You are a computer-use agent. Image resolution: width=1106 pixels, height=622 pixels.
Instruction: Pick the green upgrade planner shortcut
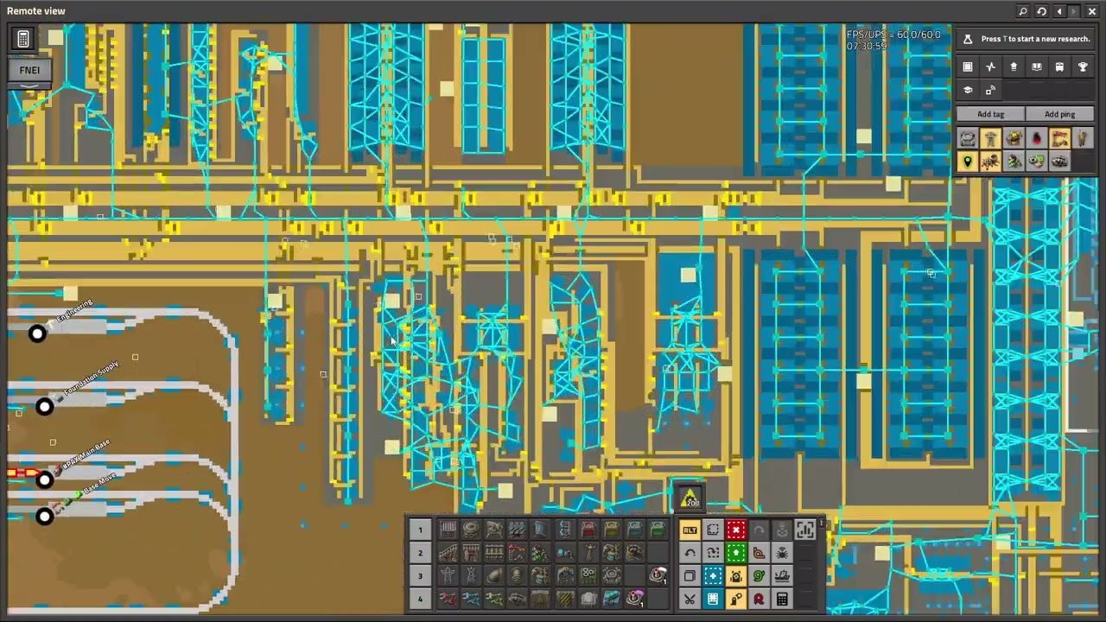point(736,553)
